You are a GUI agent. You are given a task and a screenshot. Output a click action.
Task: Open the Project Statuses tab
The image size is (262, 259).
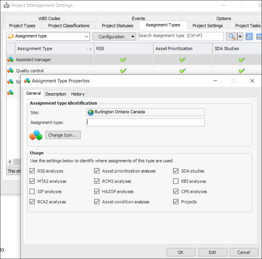point(117,26)
